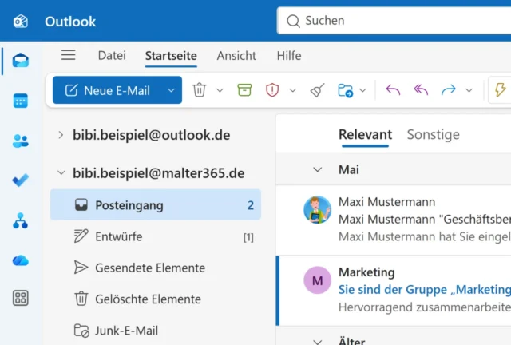Select the Relevant inbox tab
Screen dimensions: 511x345
tap(365, 134)
